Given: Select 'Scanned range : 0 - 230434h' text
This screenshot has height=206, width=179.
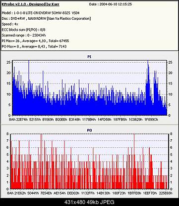Looking at the screenshot, I should [24, 35].
